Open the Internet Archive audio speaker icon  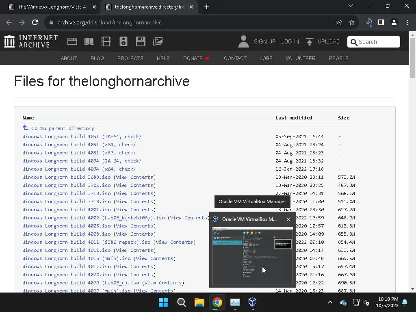point(123,41)
